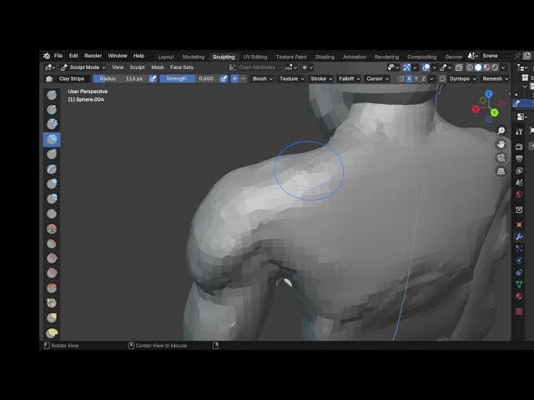Switch perspective/orthographic with the grid gizmo
534x400 pixels.
point(501,171)
